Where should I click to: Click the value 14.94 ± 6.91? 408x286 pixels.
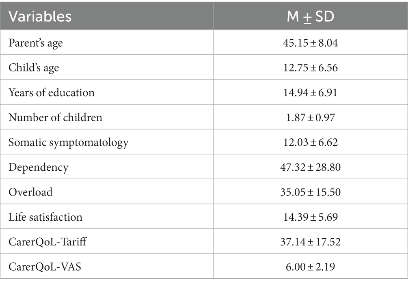click(x=311, y=92)
